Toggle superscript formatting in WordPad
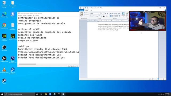 pyautogui.click(x=101, y=16)
